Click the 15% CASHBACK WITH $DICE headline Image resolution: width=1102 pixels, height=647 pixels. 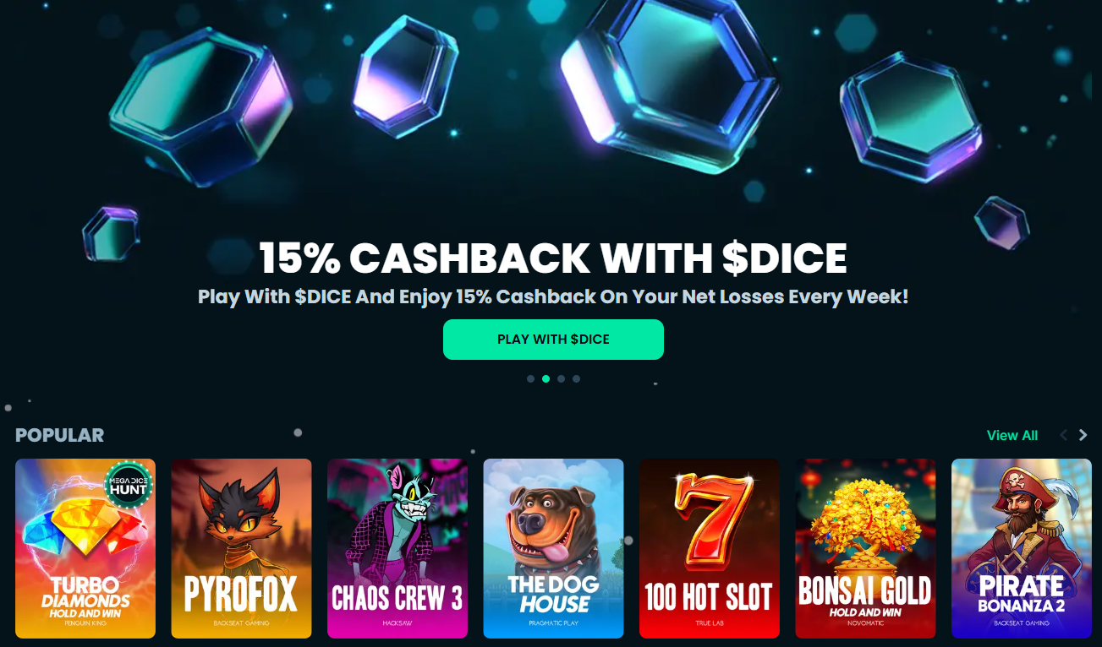(x=553, y=258)
